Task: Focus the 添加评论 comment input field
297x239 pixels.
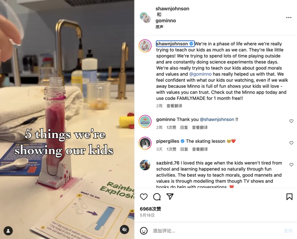Action: 216,231
